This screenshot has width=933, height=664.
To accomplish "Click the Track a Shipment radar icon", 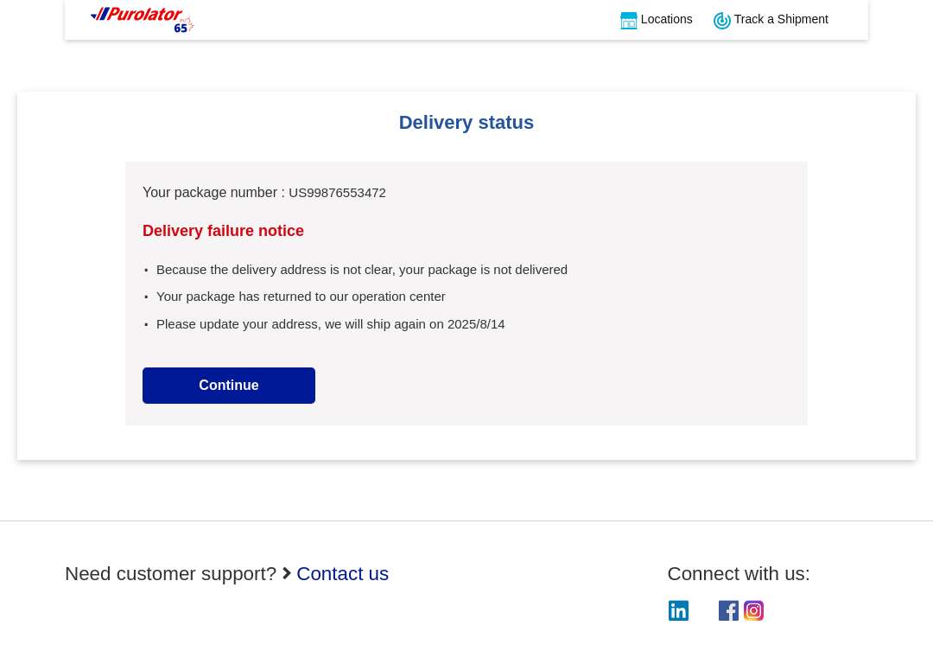I will 721,20.
